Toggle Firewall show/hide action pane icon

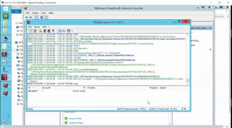[x=46, y=17]
